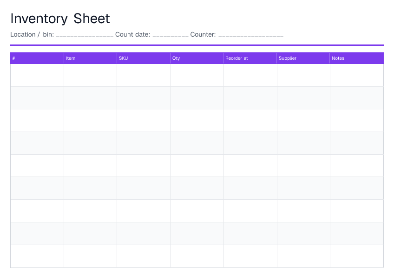Image resolution: width=394 pixels, height=278 pixels.
Task: Click the 'Count date:' label
Action: point(133,34)
